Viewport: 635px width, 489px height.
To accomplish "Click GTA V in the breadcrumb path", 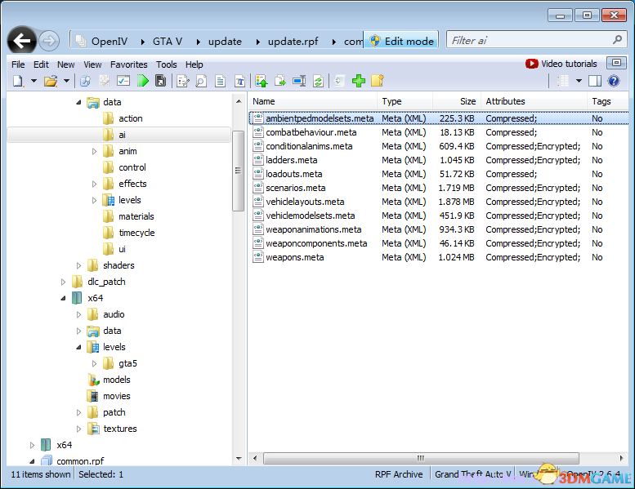I will point(168,42).
